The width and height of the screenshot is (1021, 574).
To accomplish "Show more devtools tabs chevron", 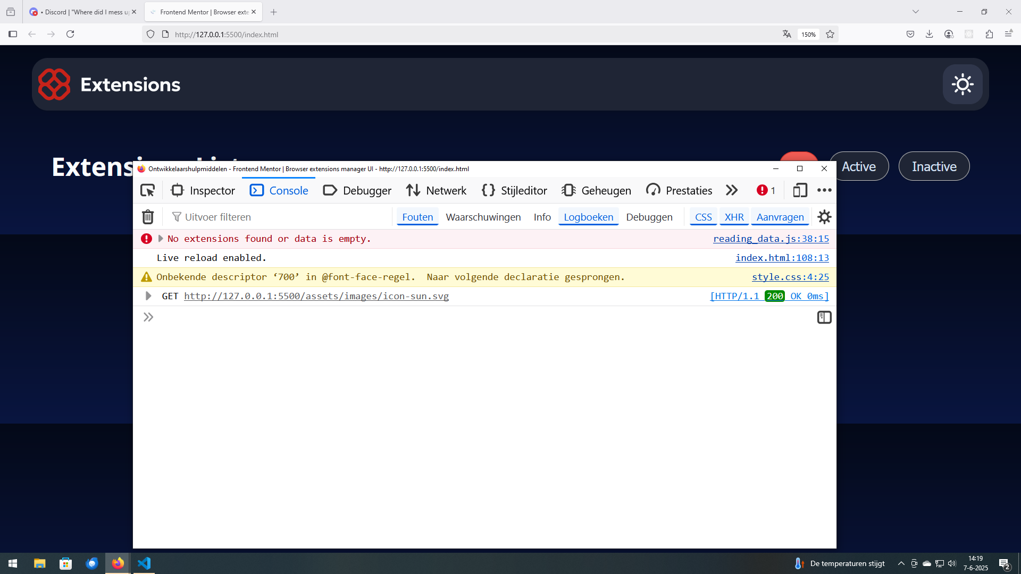I will pyautogui.click(x=732, y=190).
